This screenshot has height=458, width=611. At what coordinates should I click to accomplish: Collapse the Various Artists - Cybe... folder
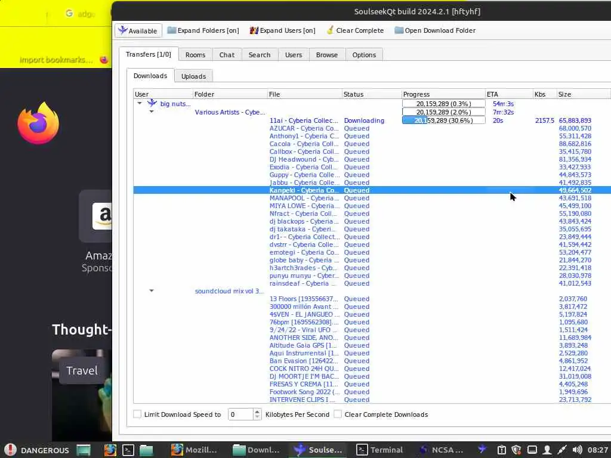point(152,112)
